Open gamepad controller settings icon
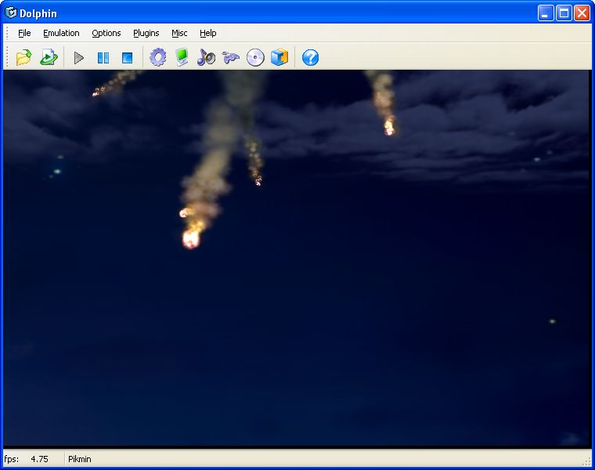 pyautogui.click(x=231, y=58)
